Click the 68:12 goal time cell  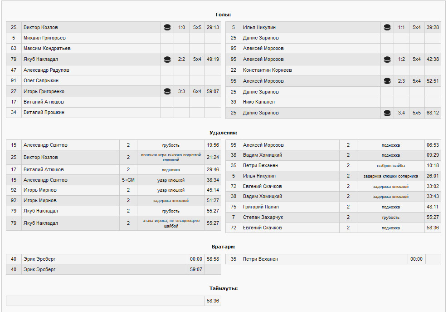click(x=433, y=113)
